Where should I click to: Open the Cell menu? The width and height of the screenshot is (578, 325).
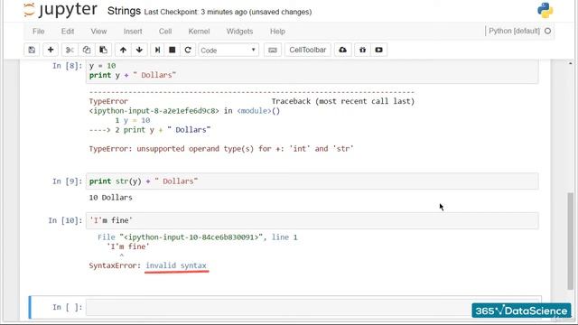point(165,32)
